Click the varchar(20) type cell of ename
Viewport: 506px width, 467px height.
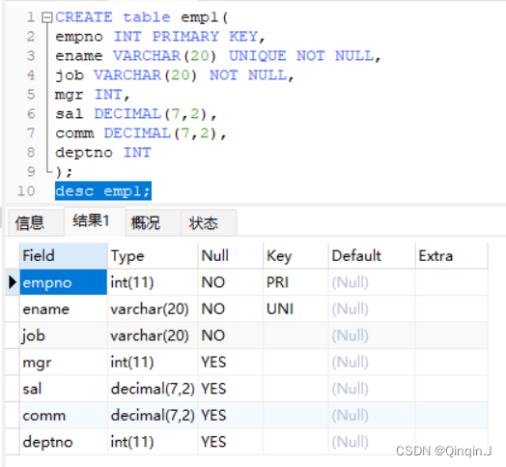point(153,309)
